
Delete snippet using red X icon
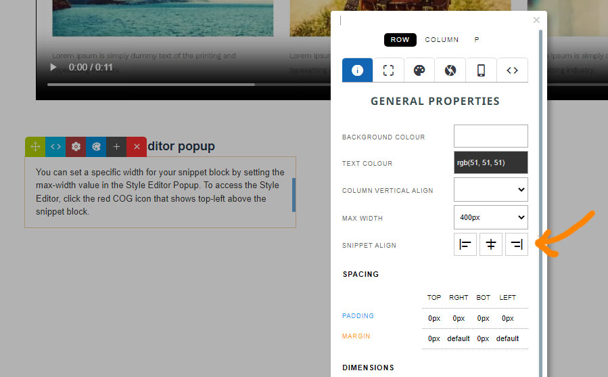137,147
